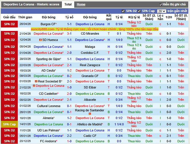Open Cordoba C.F. team link

coord(90,53)
